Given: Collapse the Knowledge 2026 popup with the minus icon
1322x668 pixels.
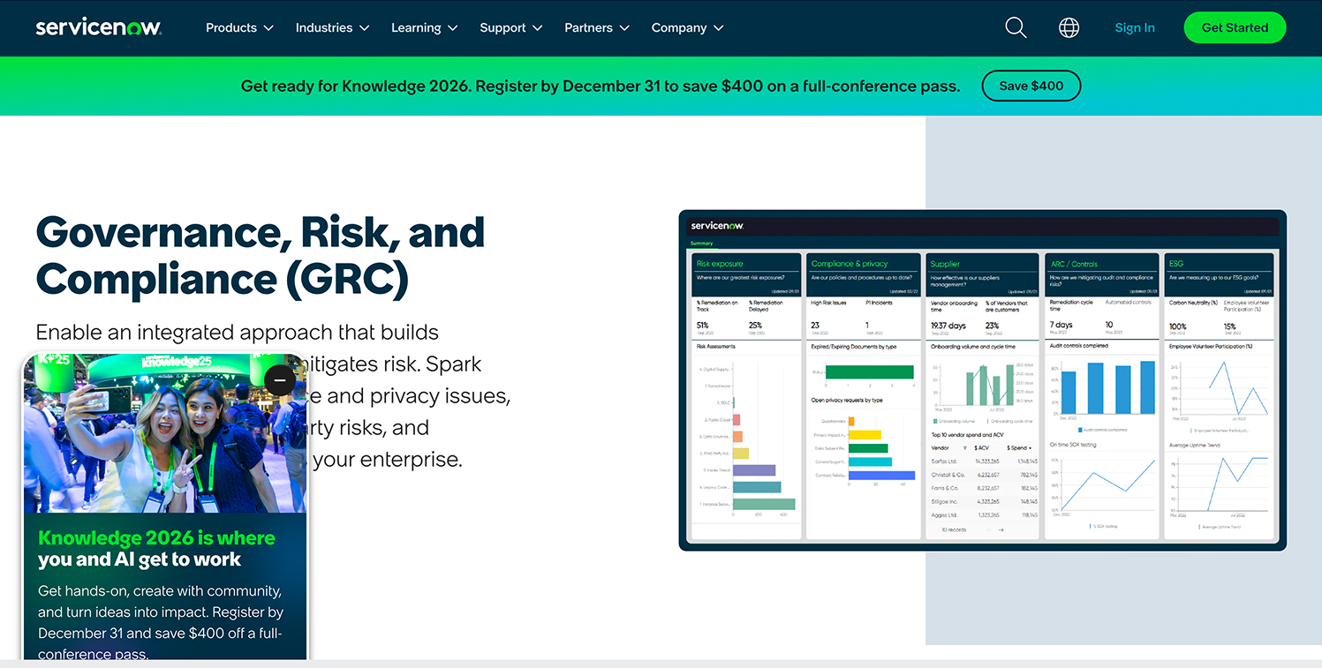Looking at the screenshot, I should coord(280,379).
